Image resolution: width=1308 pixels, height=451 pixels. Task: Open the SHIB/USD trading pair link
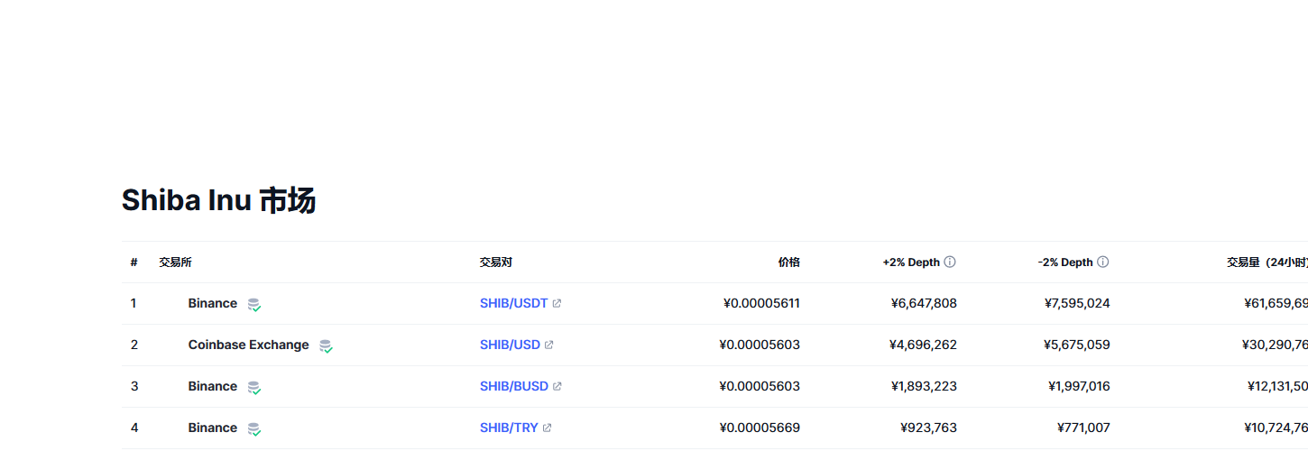click(x=510, y=345)
